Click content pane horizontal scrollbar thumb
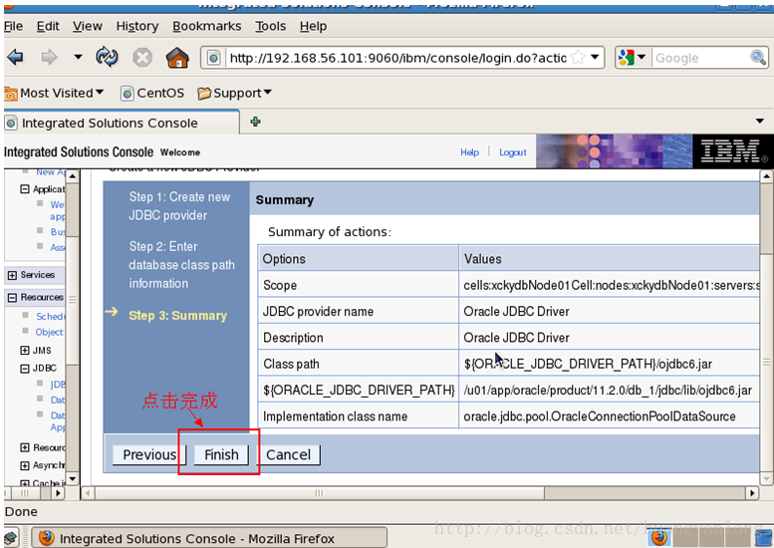774x548 pixels. coord(320,493)
